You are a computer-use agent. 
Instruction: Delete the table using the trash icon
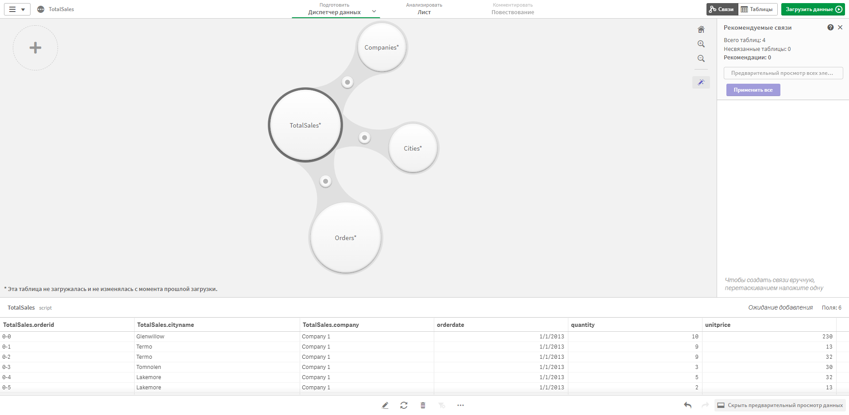point(423,405)
